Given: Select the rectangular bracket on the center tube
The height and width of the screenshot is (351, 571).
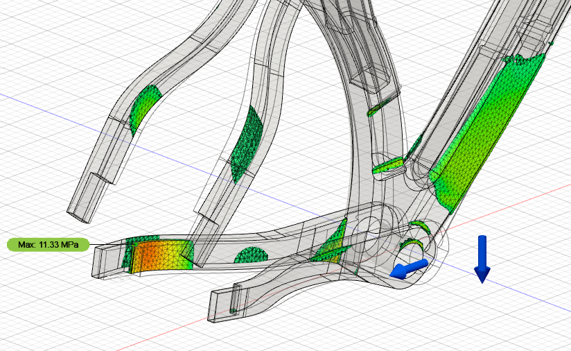Looking at the screenshot, I should (x=374, y=78).
